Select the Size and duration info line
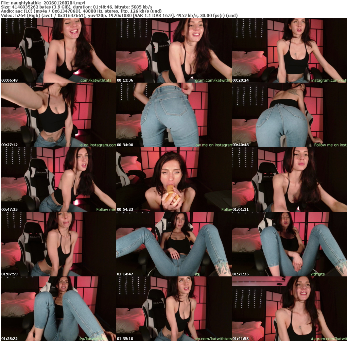Screen dimensions: 348x341 76,7
